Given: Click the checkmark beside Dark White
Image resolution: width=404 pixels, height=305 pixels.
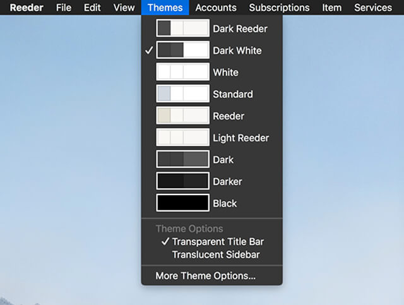Looking at the screenshot, I should pyautogui.click(x=149, y=51).
